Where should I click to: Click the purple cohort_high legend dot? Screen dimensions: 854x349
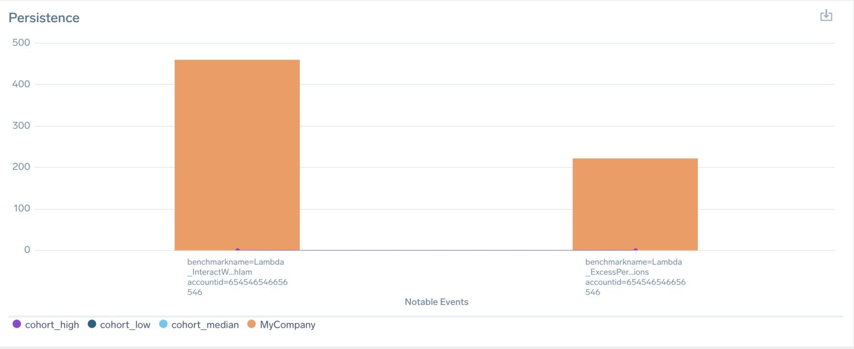[17, 324]
